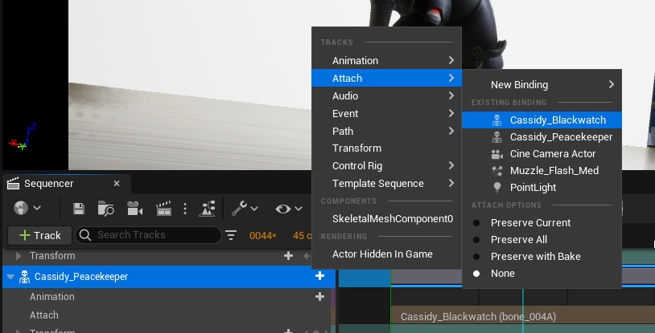Add a key section to top Transform row

(288, 256)
